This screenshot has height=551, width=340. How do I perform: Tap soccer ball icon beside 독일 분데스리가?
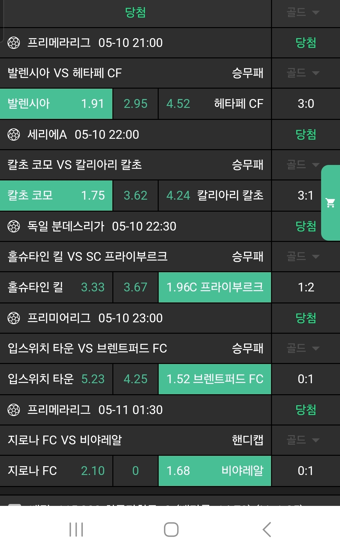pos(14,226)
